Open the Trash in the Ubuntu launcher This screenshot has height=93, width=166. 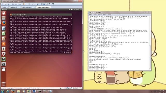4,84
